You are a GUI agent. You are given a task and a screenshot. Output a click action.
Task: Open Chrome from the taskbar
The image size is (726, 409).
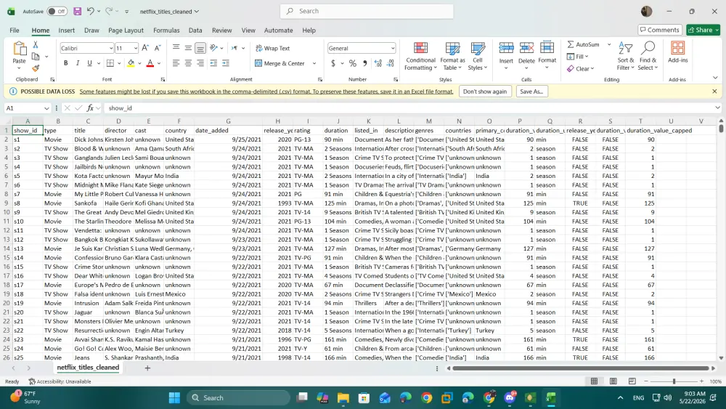coord(426,397)
